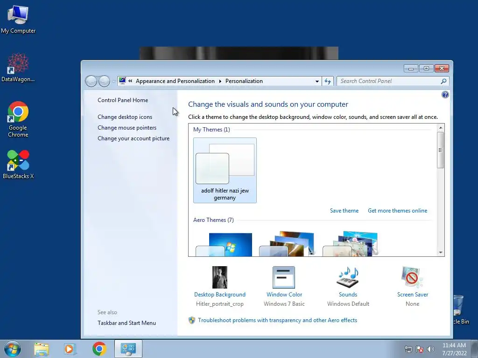Expand the recent pages dropdown beside the Forward arrow
This screenshot has height=358, width=478.
click(113, 81)
